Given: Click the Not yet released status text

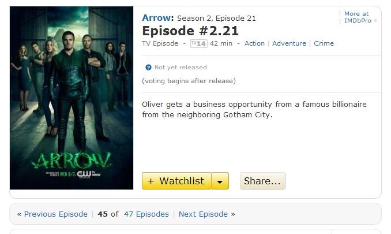Looking at the screenshot, I should click(x=181, y=68).
